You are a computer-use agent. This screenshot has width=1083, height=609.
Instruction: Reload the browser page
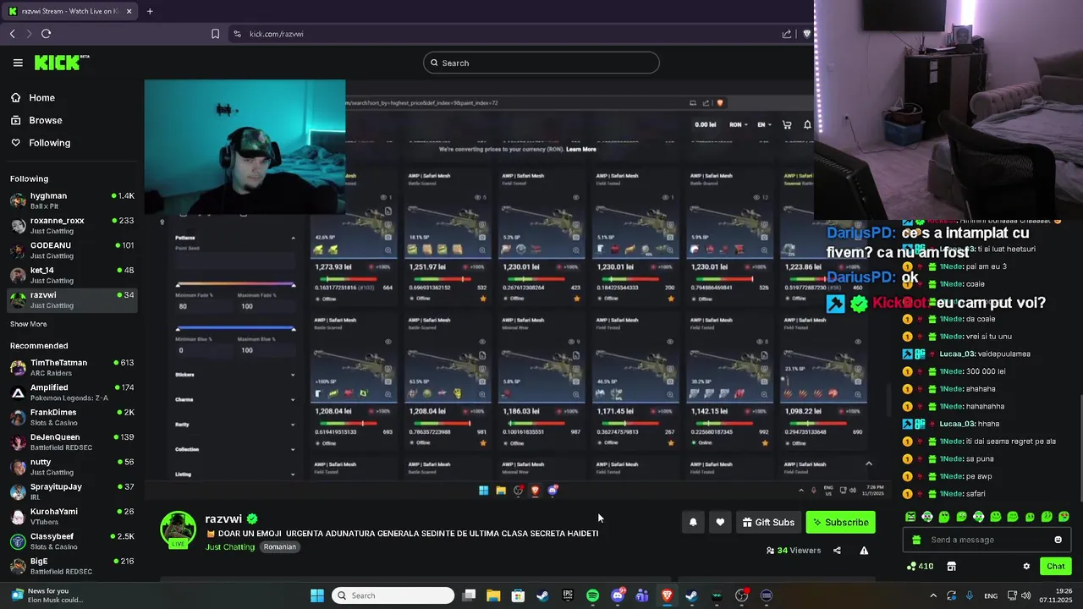(46, 34)
